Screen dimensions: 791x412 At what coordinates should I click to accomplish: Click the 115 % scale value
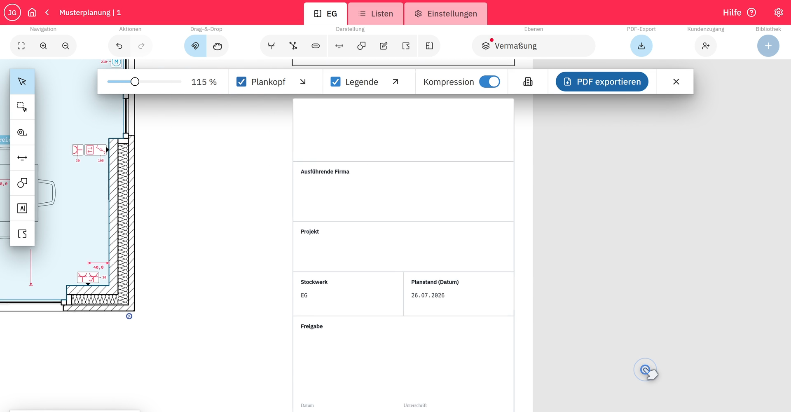204,82
